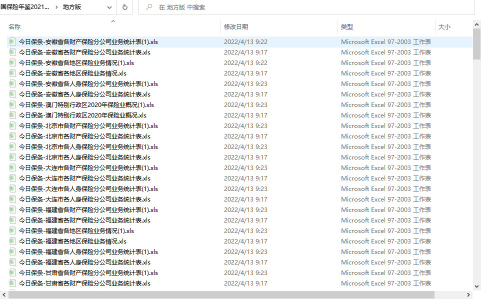Expand the breadcrumb chevron before 地方版
Image resolution: width=481 pixels, height=299 pixels.
(56, 7)
